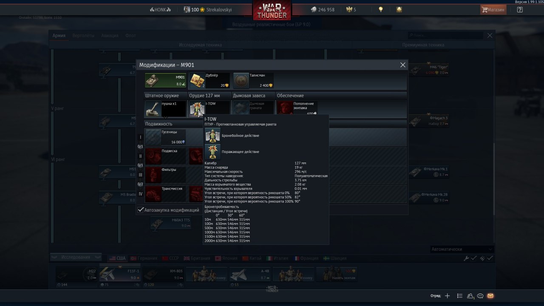Open the Автоматически dropdown

coord(461,249)
